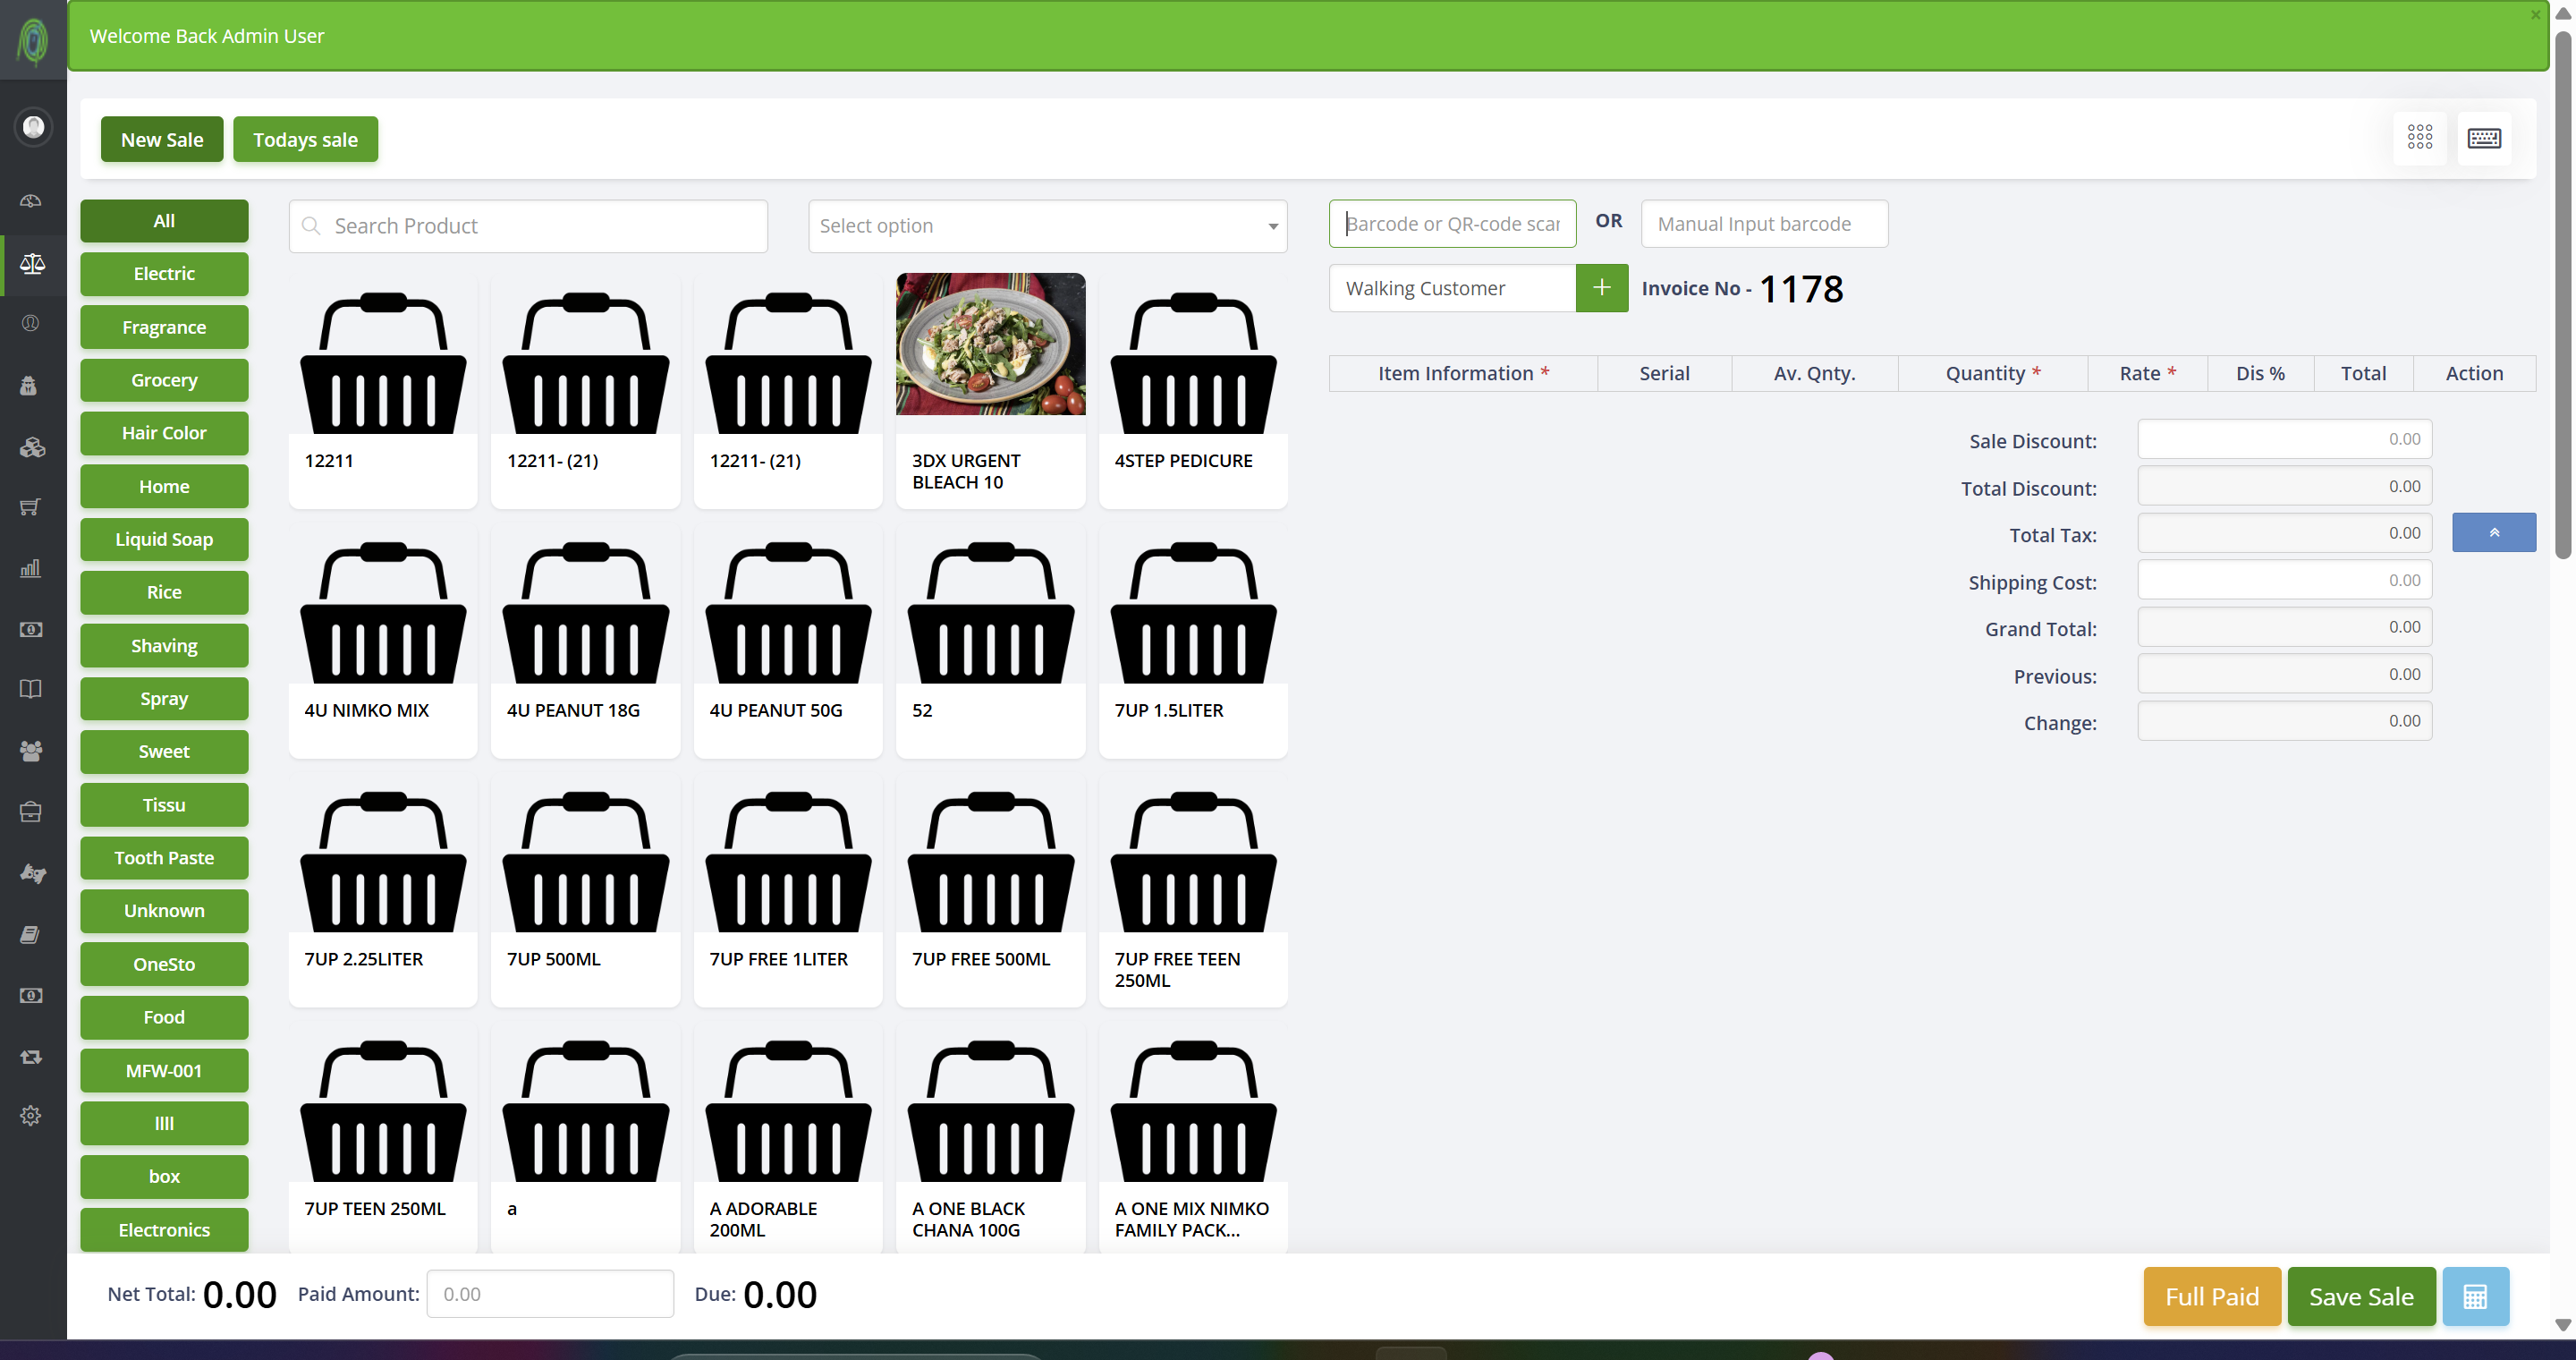Viewport: 2576px width, 1360px height.
Task: Save the sale with Save Sale
Action: point(2361,1296)
